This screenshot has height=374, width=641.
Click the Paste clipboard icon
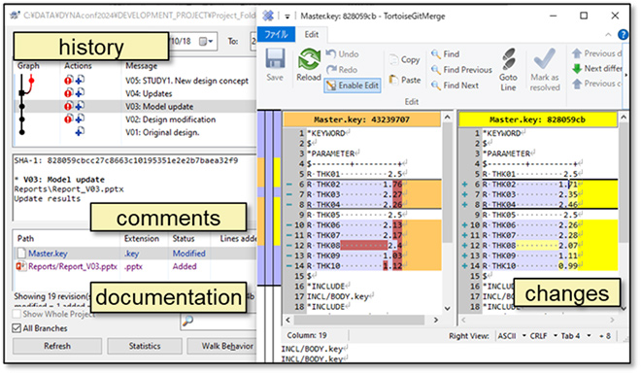393,80
